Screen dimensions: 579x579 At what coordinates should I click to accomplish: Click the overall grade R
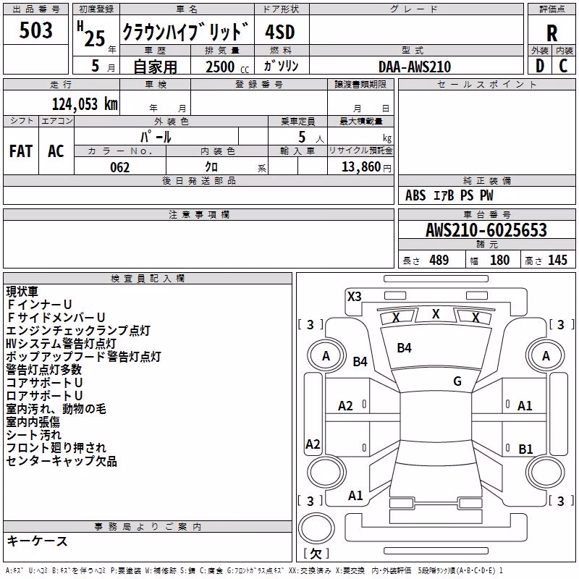pyautogui.click(x=551, y=33)
